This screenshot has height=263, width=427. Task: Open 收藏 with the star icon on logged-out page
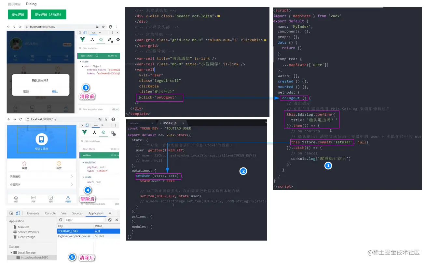(x=24, y=165)
